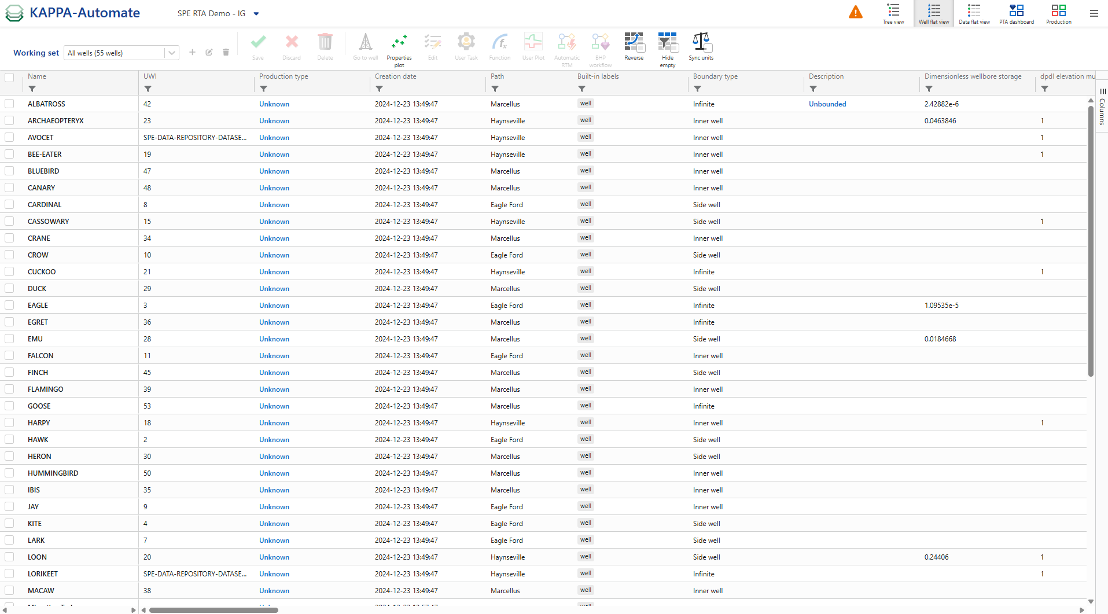
Task: Expand the Columns side panel
Action: pyautogui.click(x=1102, y=107)
